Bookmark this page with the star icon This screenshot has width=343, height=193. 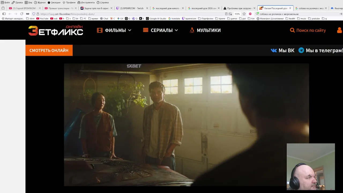(x=244, y=14)
